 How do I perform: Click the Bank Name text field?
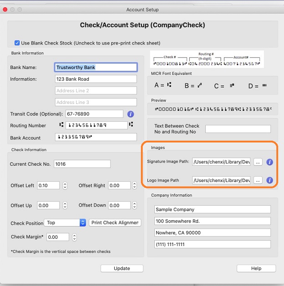click(x=96, y=67)
